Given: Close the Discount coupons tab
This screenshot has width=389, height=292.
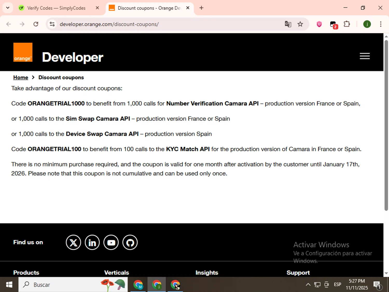Looking at the screenshot, I should (x=188, y=8).
